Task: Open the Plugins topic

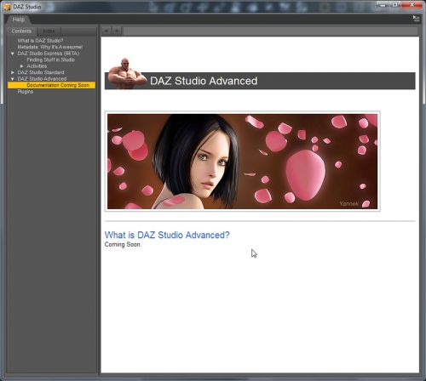Action: coord(26,92)
